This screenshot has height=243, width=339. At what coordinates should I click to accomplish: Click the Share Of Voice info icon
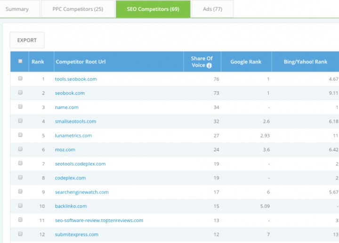(209, 65)
